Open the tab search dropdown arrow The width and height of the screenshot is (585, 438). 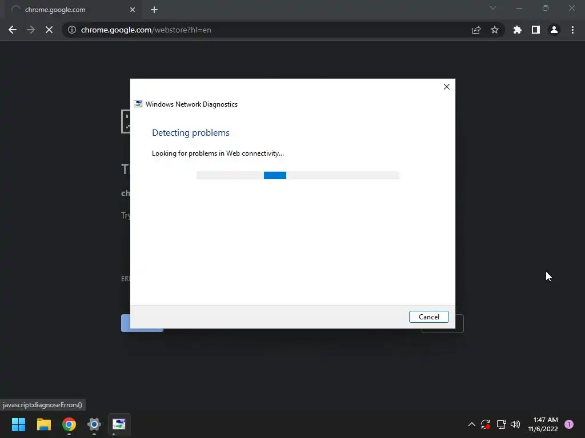[x=493, y=8]
